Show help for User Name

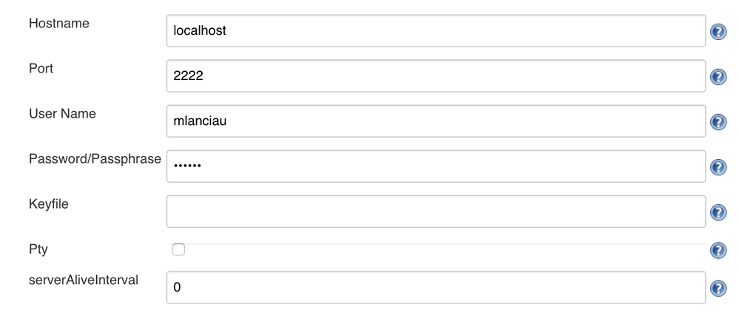(x=718, y=122)
